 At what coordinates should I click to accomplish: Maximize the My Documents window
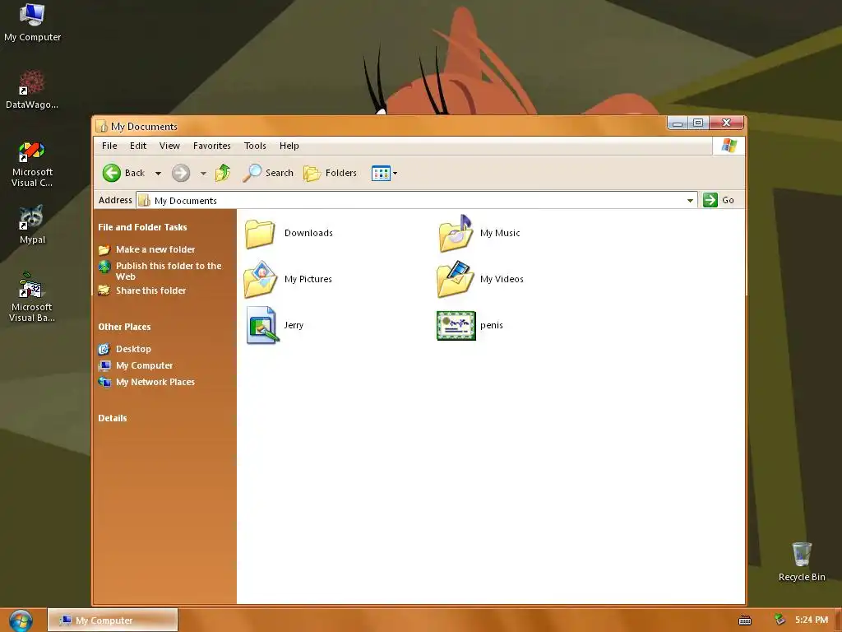pos(698,123)
